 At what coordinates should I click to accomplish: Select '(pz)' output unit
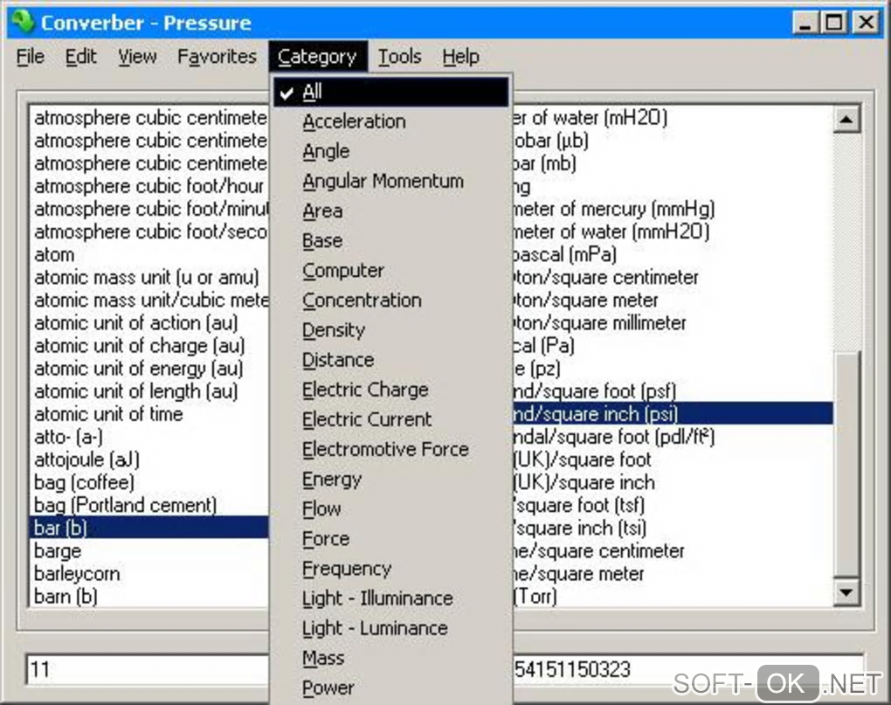coord(673,368)
